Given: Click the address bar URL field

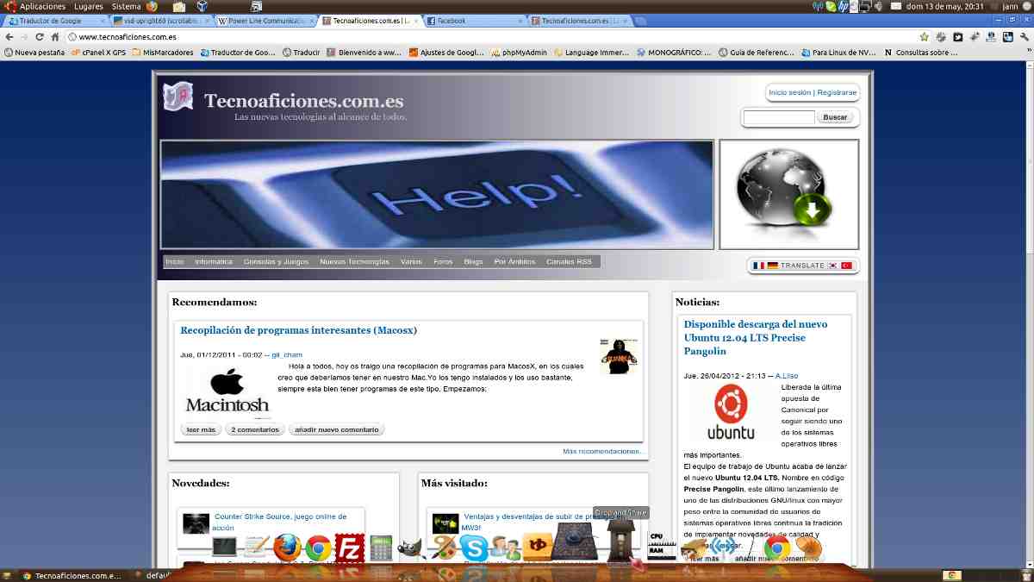Looking at the screenshot, I should [491, 37].
